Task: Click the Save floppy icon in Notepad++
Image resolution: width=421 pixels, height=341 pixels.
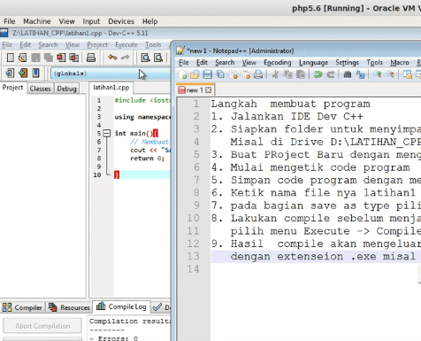Action: (x=207, y=74)
